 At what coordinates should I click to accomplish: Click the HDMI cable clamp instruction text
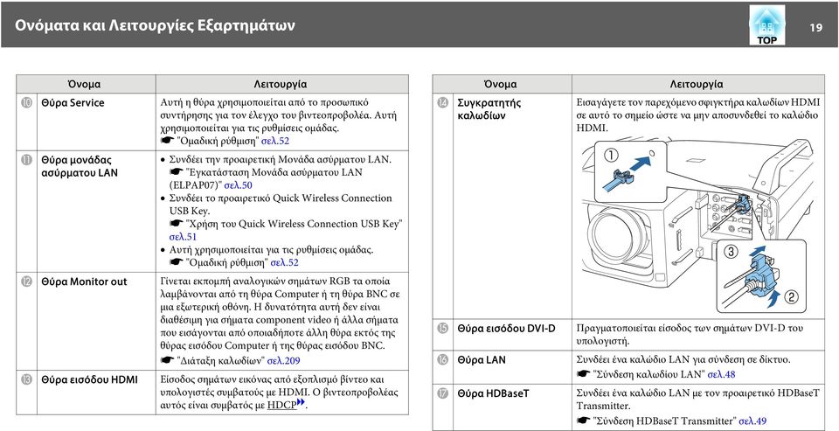(697, 115)
